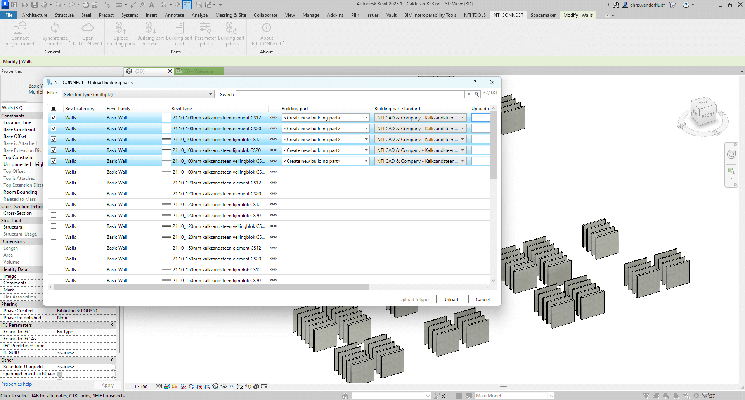
Task: Uncheck 21.10_100mm kalkzandsteen element CS12 row
Action: click(54, 117)
